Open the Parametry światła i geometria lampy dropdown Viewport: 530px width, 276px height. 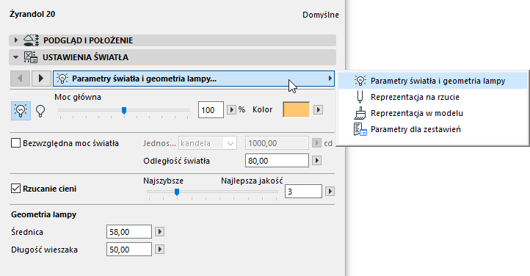coord(194,79)
